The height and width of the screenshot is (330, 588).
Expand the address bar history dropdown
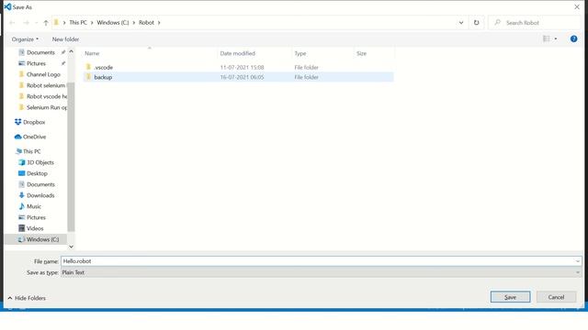click(461, 22)
